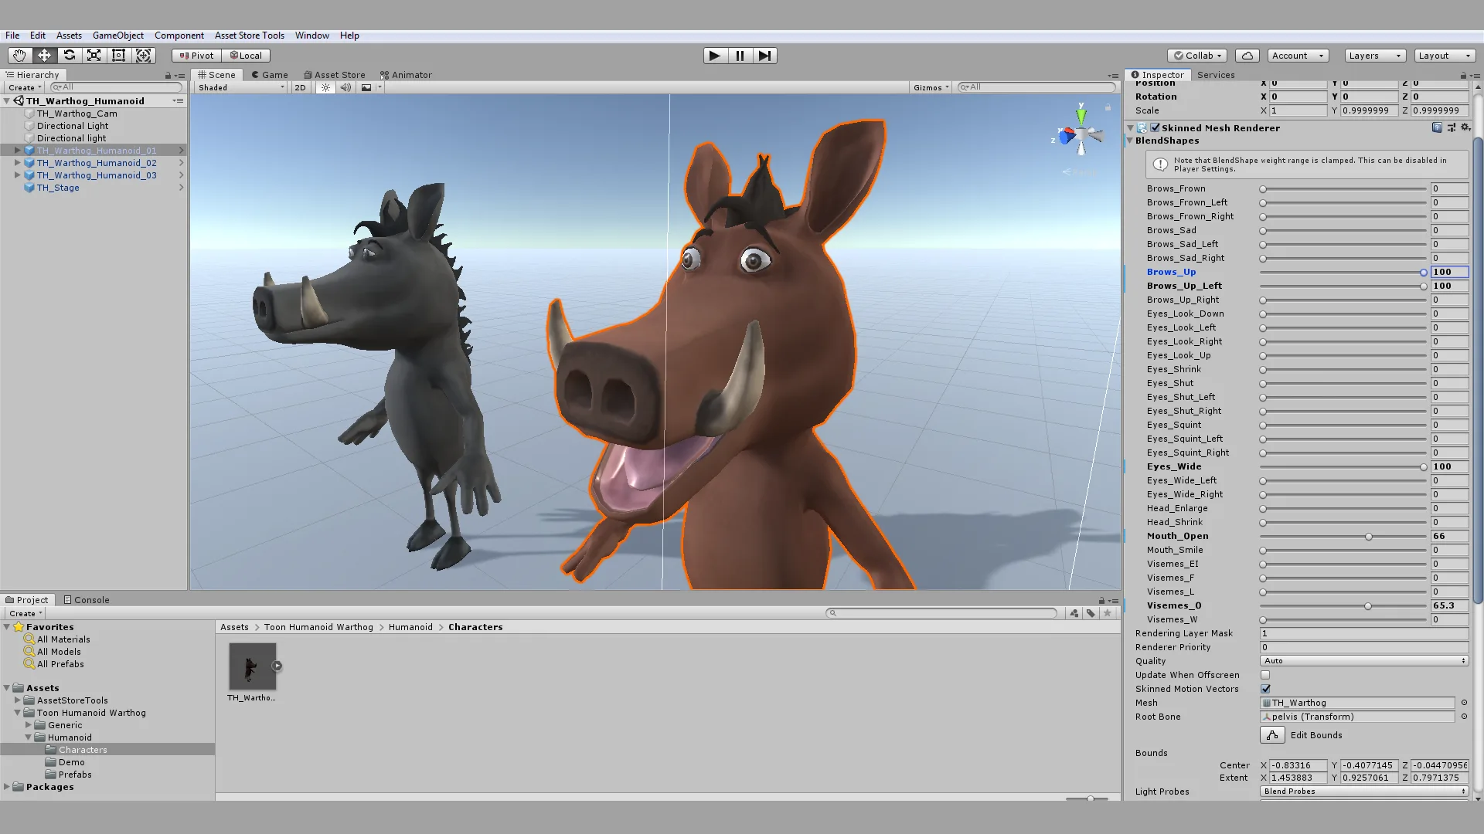This screenshot has width=1484, height=834.
Task: Click favorite star icon in Project
Action: pyautogui.click(x=1108, y=613)
